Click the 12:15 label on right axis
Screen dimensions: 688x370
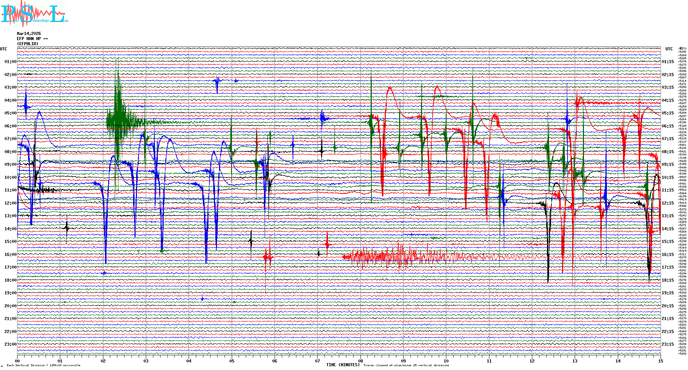667,203
